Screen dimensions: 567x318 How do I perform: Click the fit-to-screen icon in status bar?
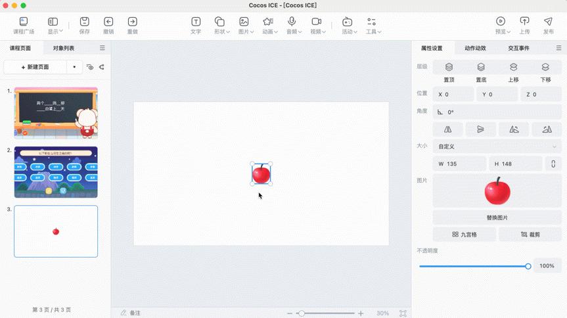coord(403,313)
